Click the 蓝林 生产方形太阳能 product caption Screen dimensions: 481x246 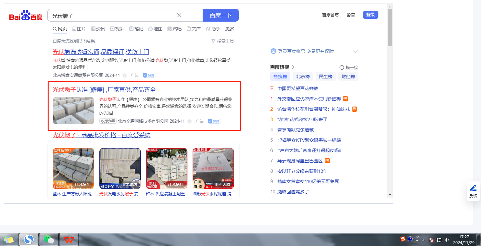coord(72,194)
